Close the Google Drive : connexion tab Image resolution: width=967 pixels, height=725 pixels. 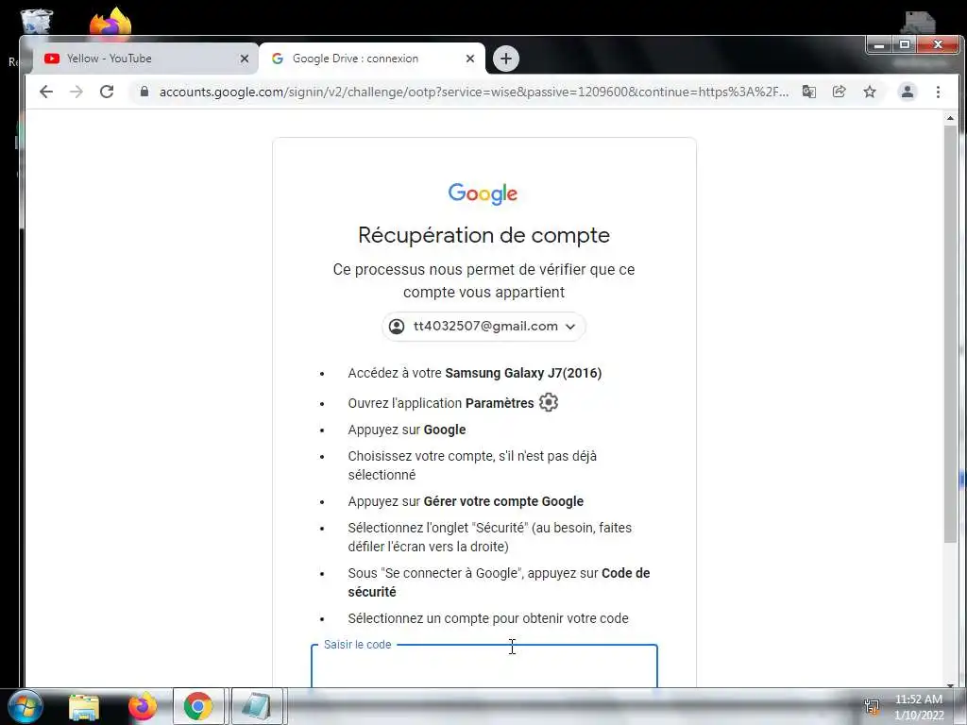tap(470, 59)
